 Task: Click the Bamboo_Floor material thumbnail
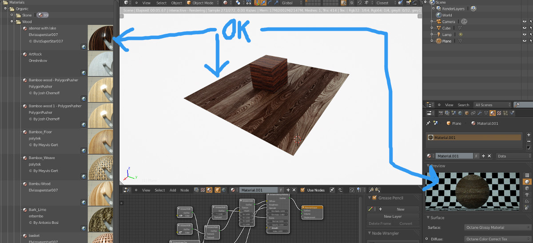coord(100,141)
